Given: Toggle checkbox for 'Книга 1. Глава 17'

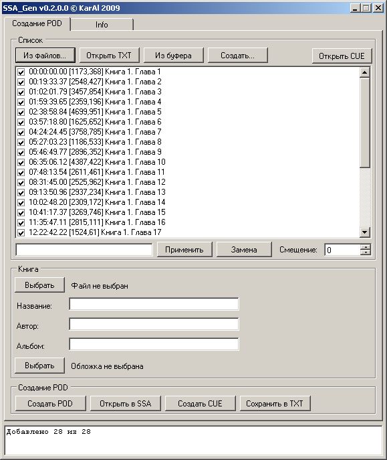Looking at the screenshot, I should point(21,232).
